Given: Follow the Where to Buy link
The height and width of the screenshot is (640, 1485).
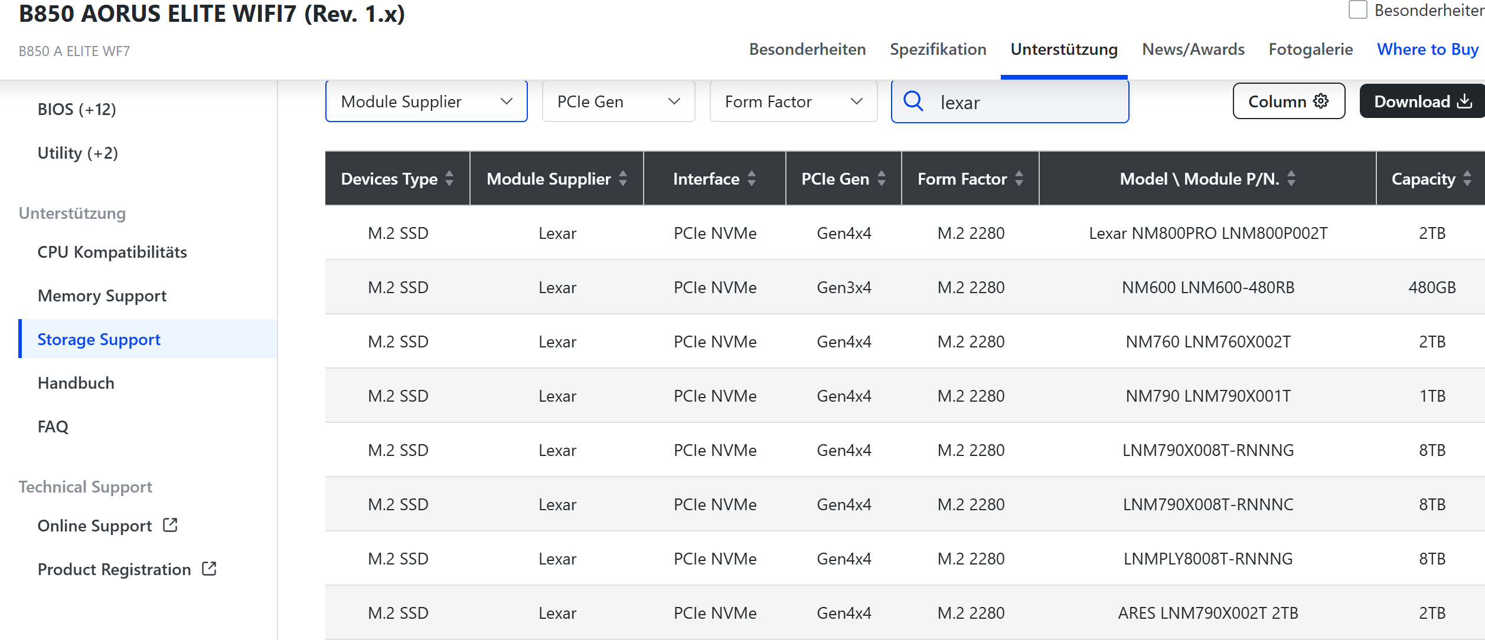Looking at the screenshot, I should (x=1428, y=50).
